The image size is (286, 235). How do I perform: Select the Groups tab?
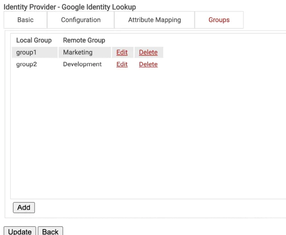(219, 20)
